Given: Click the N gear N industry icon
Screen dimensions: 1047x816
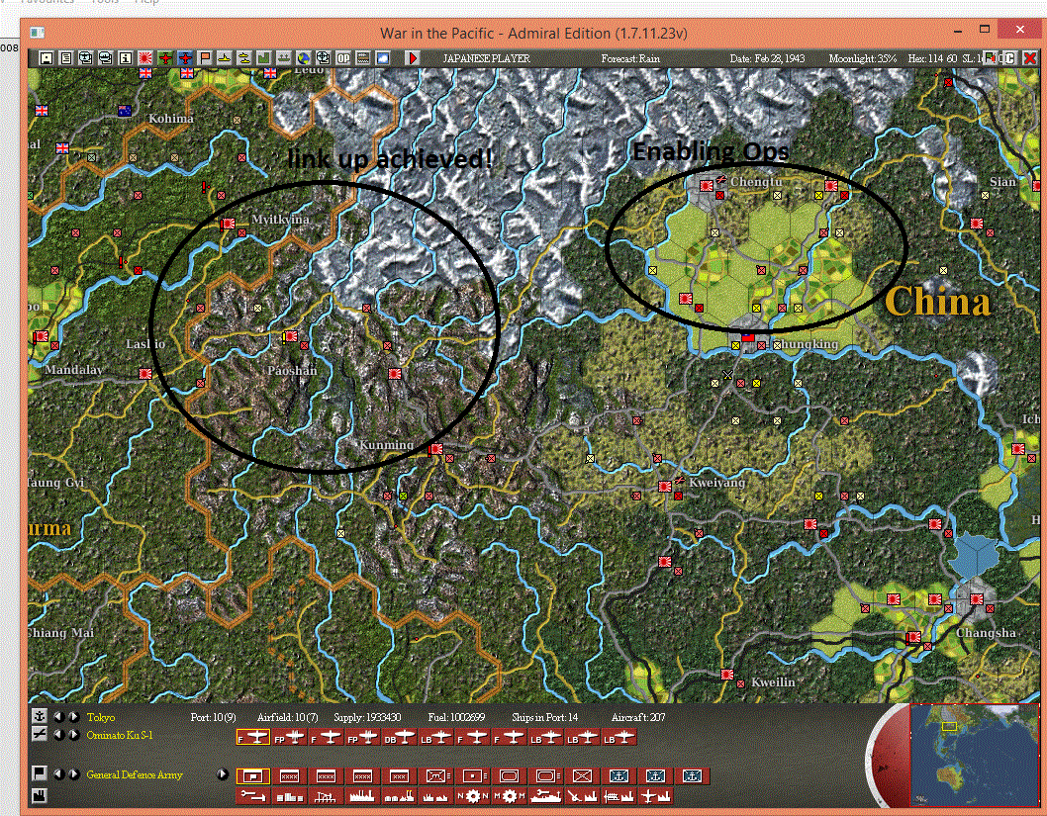Looking at the screenshot, I should (x=473, y=796).
